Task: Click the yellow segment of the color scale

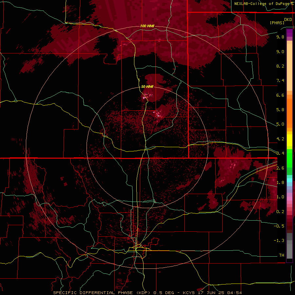Action: (289, 140)
